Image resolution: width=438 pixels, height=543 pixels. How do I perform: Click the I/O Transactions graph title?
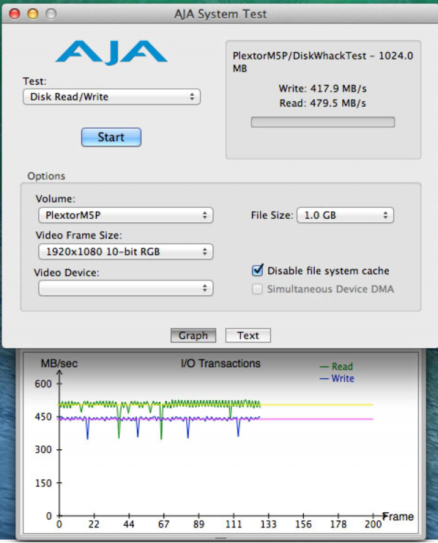[220, 363]
